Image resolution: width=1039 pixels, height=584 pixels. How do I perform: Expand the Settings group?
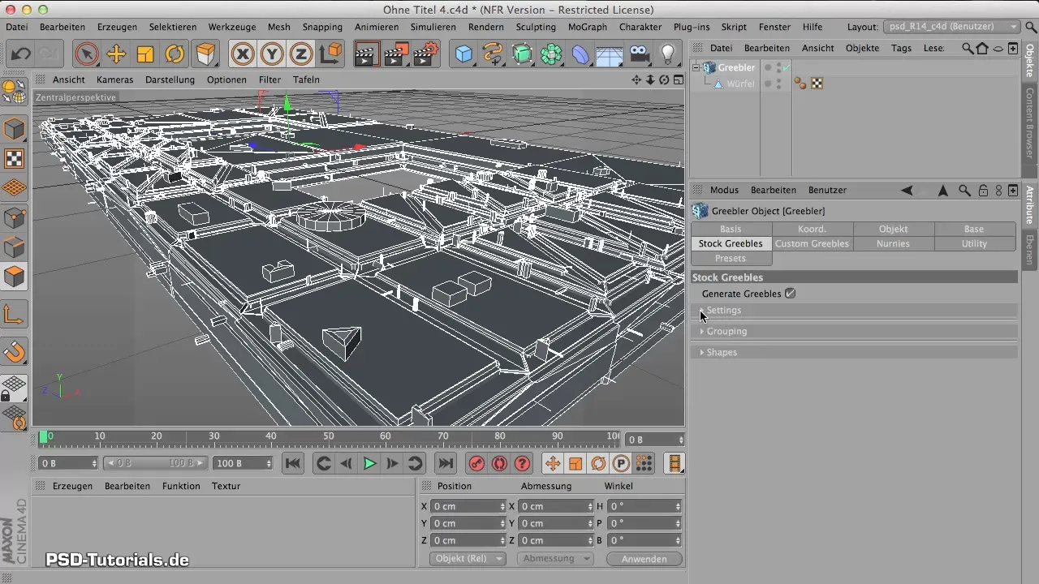click(x=855, y=310)
